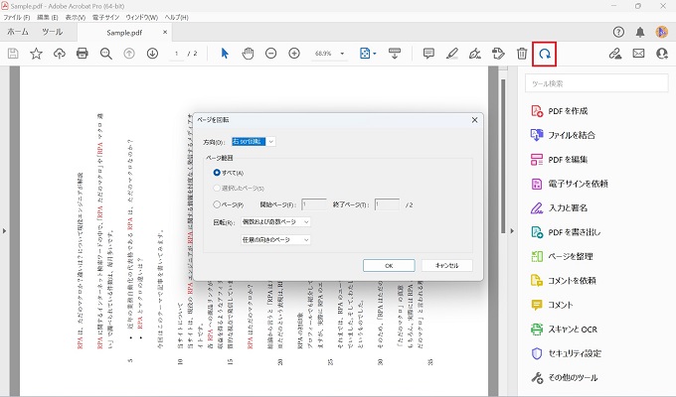The width and height of the screenshot is (676, 397).
Task: Collapse the right tools pane arrow
Action: click(x=512, y=231)
